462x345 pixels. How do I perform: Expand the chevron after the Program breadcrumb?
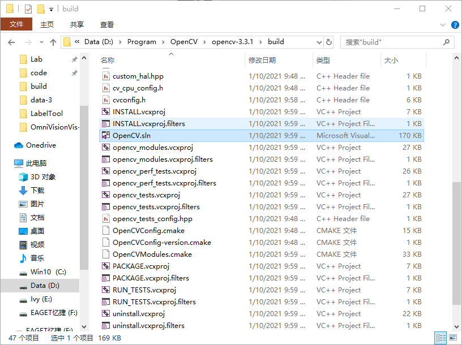coord(163,42)
